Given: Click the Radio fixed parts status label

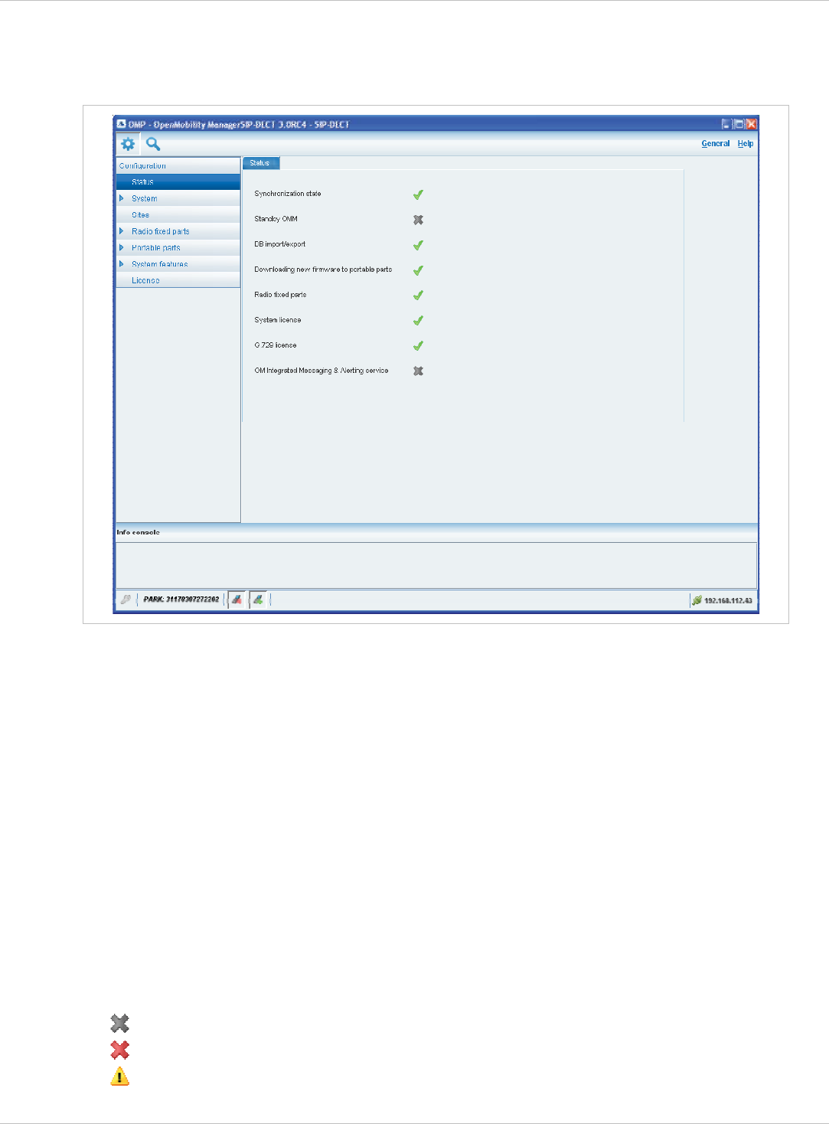Looking at the screenshot, I should point(280,295).
